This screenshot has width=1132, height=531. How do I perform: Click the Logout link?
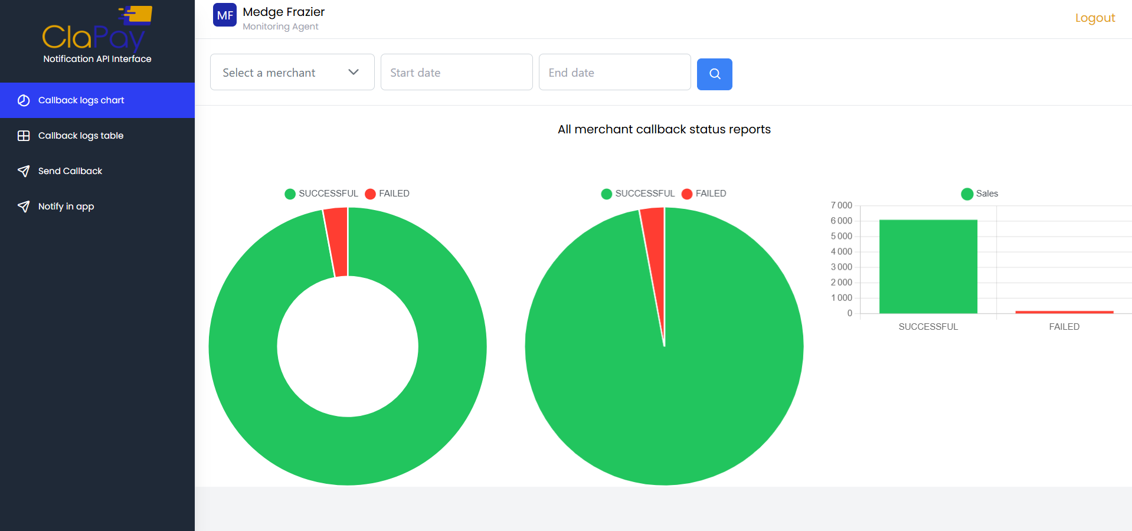pyautogui.click(x=1094, y=18)
